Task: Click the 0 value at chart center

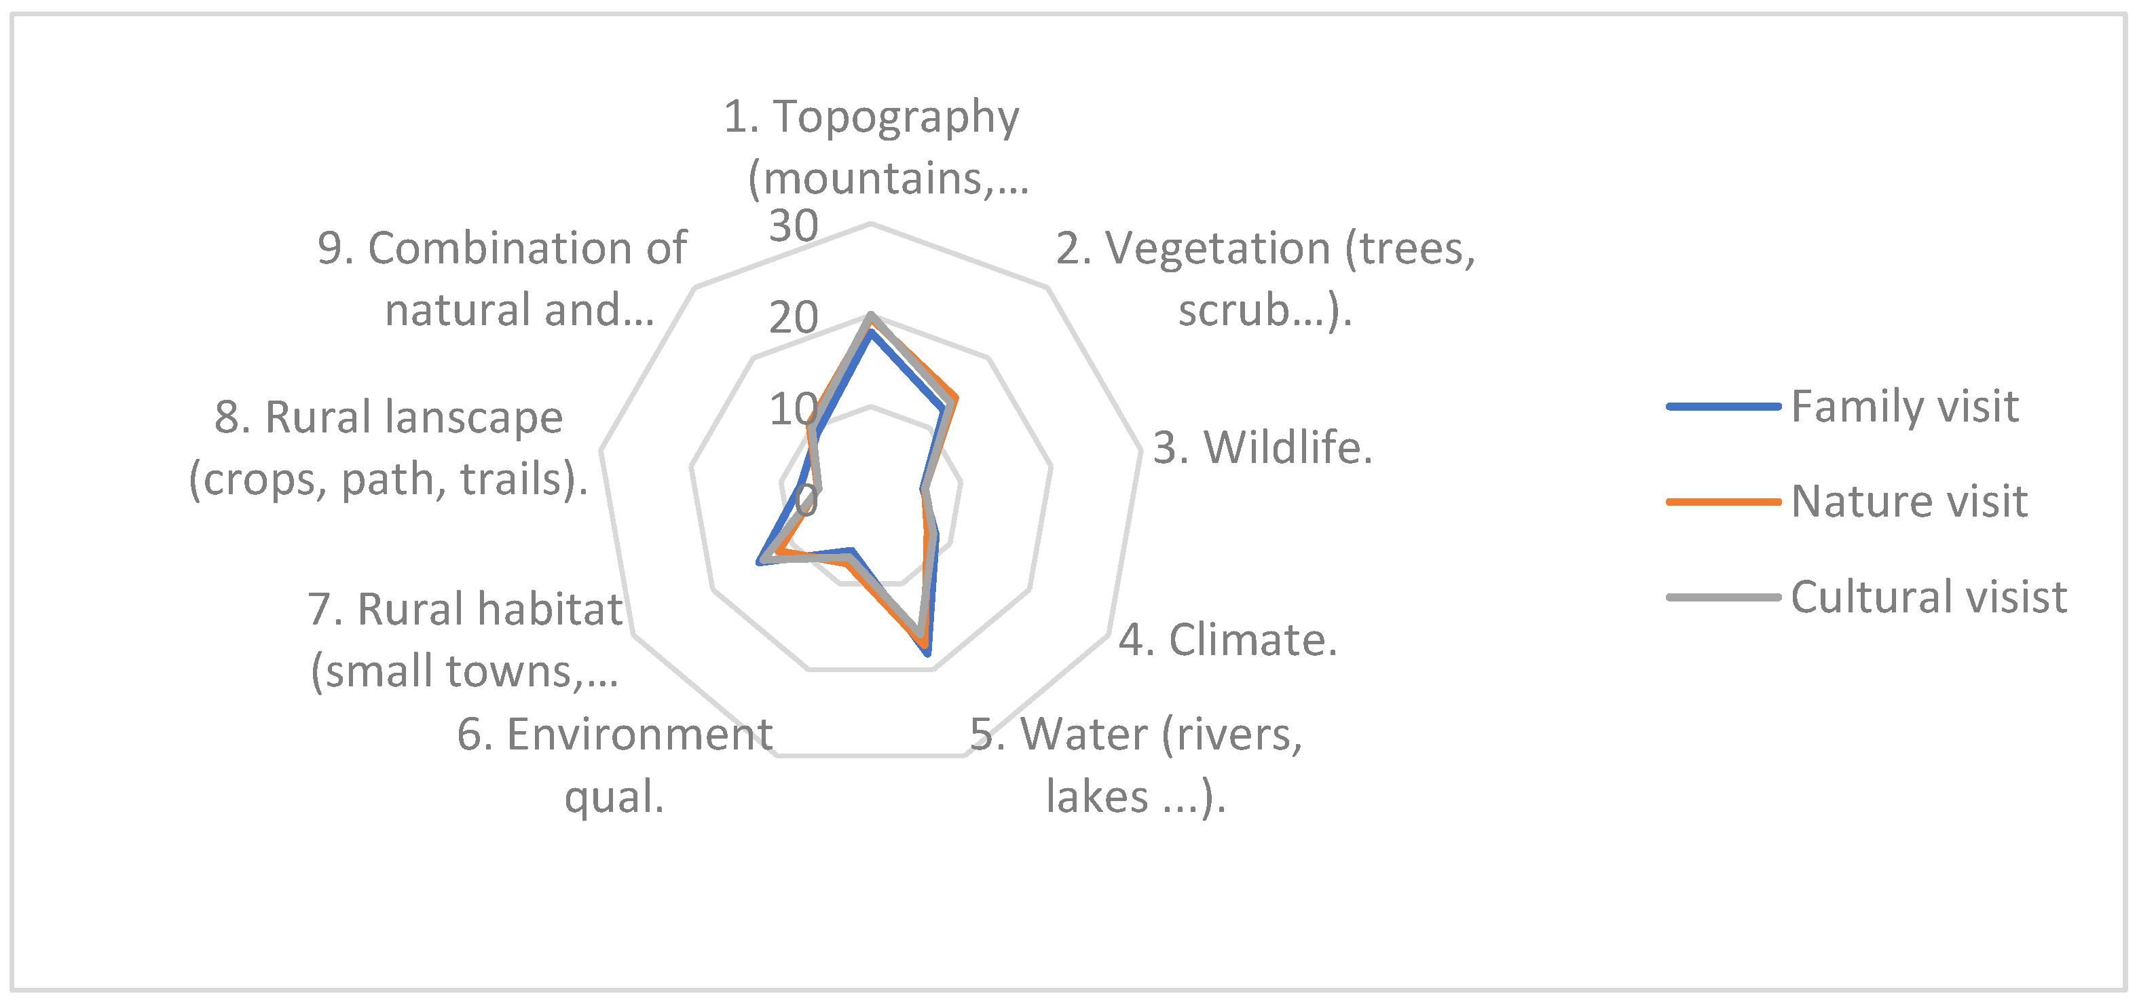Action: [806, 500]
